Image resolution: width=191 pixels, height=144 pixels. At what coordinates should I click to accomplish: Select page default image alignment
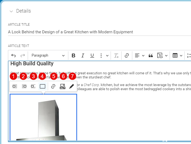click(43, 86)
